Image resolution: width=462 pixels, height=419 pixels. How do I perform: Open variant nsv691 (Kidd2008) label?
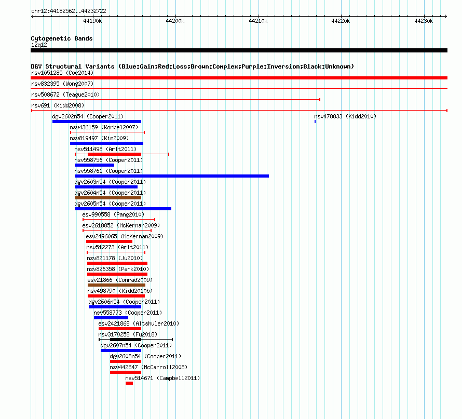click(x=58, y=105)
